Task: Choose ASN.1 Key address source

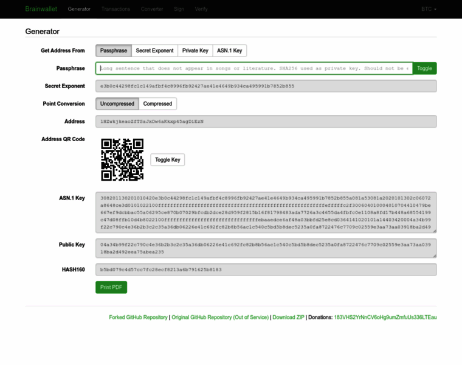Action: pyautogui.click(x=230, y=50)
